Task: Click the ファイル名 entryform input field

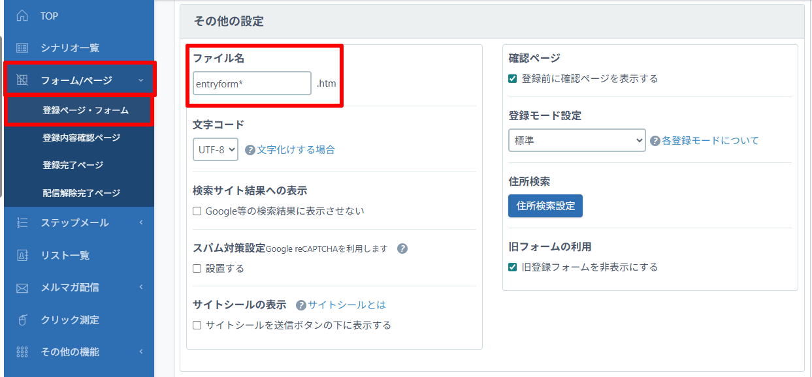Action: coord(252,83)
